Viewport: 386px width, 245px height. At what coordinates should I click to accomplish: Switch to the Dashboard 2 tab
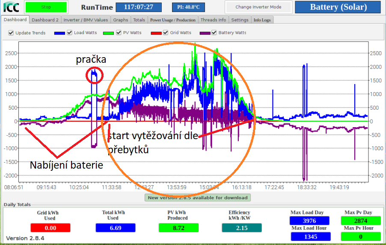coord(45,20)
